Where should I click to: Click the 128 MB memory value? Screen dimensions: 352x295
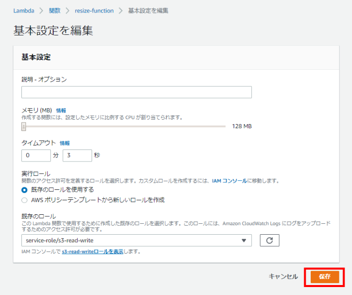(x=242, y=126)
